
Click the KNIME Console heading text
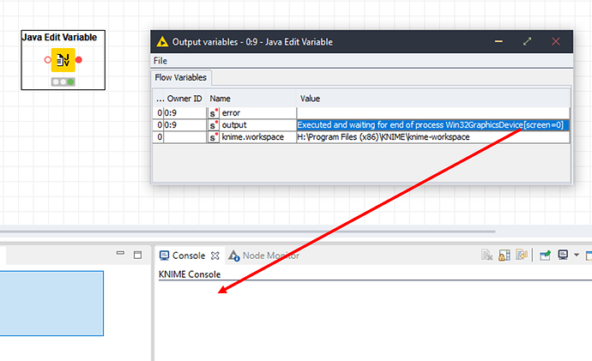190,274
